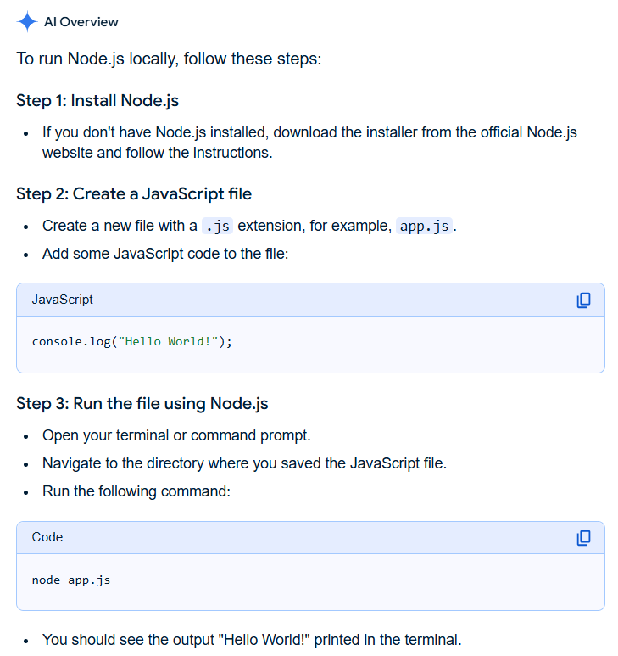
Task: Copy the JavaScript console.log code snippet
Action: click(583, 300)
